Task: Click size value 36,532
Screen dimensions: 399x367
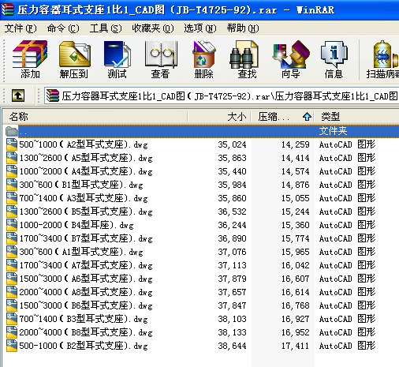Action: click(x=232, y=212)
